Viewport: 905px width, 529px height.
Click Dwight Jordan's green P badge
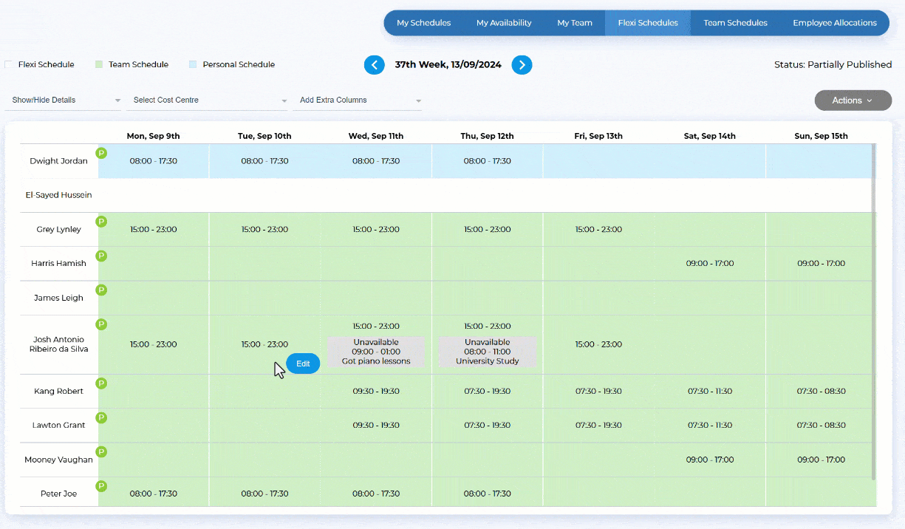pyautogui.click(x=101, y=153)
